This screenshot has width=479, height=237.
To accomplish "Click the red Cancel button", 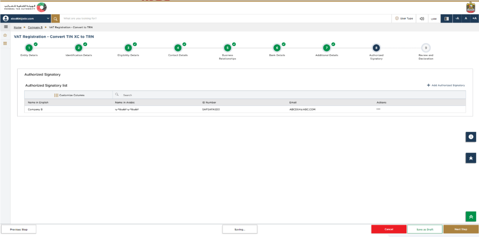I will pos(389,229).
